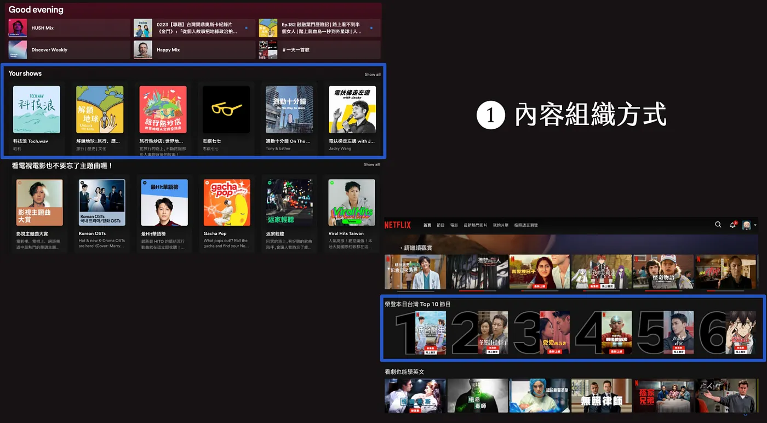Expand the Netflix profile dropdown arrow
767x423 pixels.
(x=755, y=225)
